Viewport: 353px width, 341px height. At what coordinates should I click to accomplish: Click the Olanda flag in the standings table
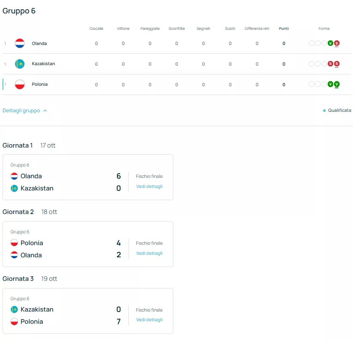(20, 43)
